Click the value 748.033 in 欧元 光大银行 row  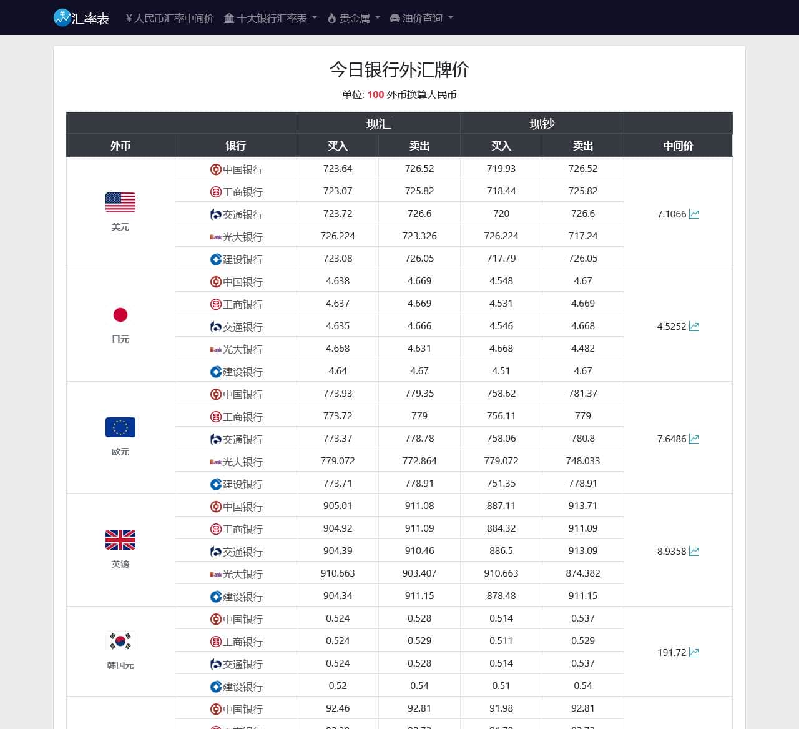coord(583,460)
